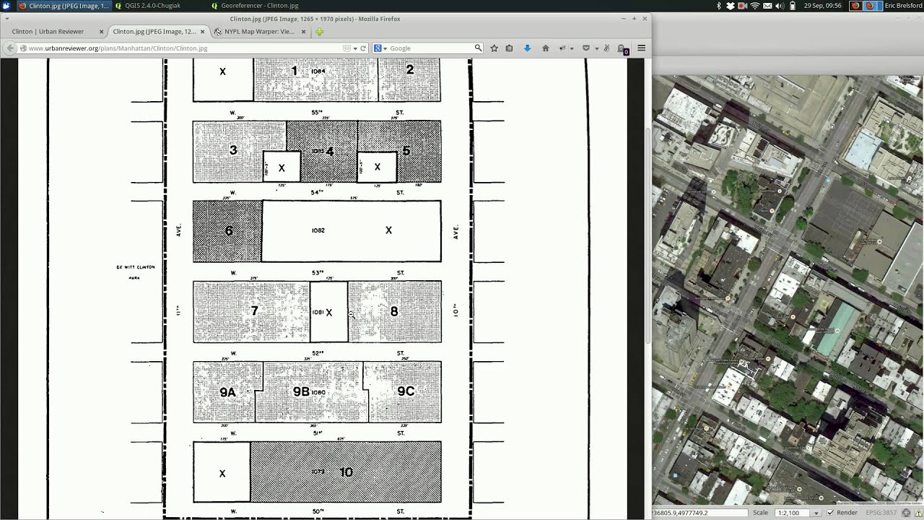The width and height of the screenshot is (924, 520).
Task: Click the first Firefox workspace icon in panel
Action: [855, 6]
